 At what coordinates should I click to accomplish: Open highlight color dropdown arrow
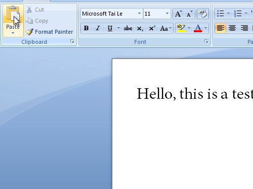(x=189, y=28)
